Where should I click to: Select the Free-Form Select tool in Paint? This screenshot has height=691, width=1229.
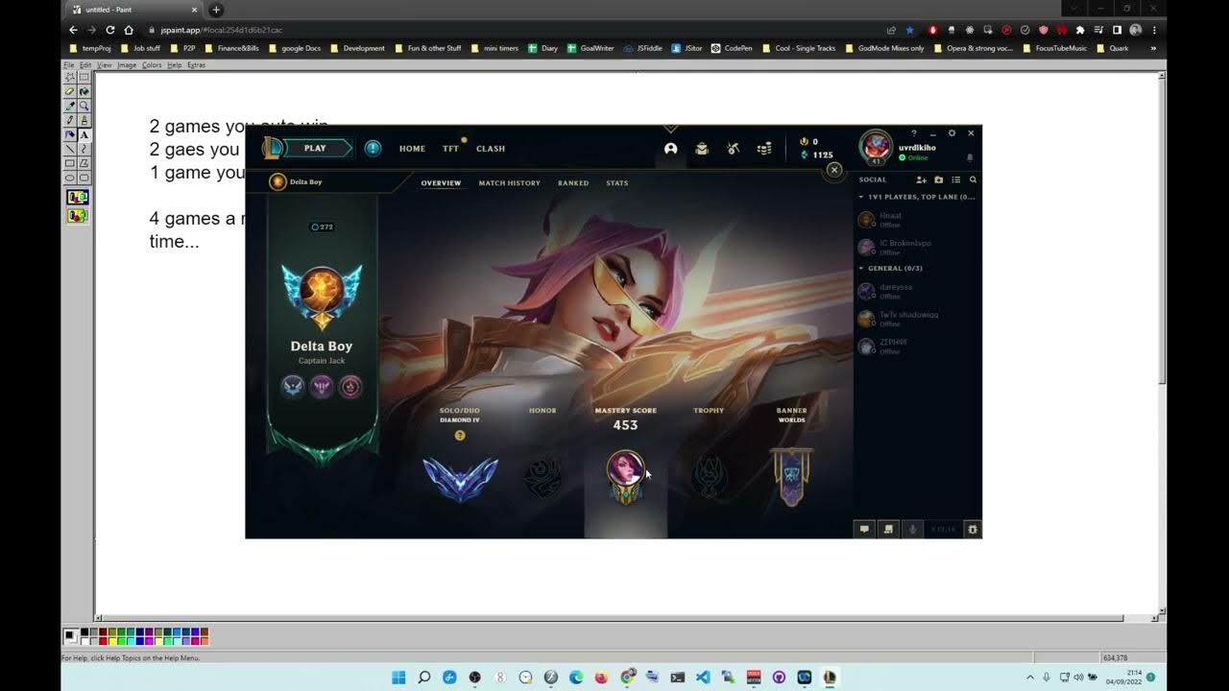70,77
